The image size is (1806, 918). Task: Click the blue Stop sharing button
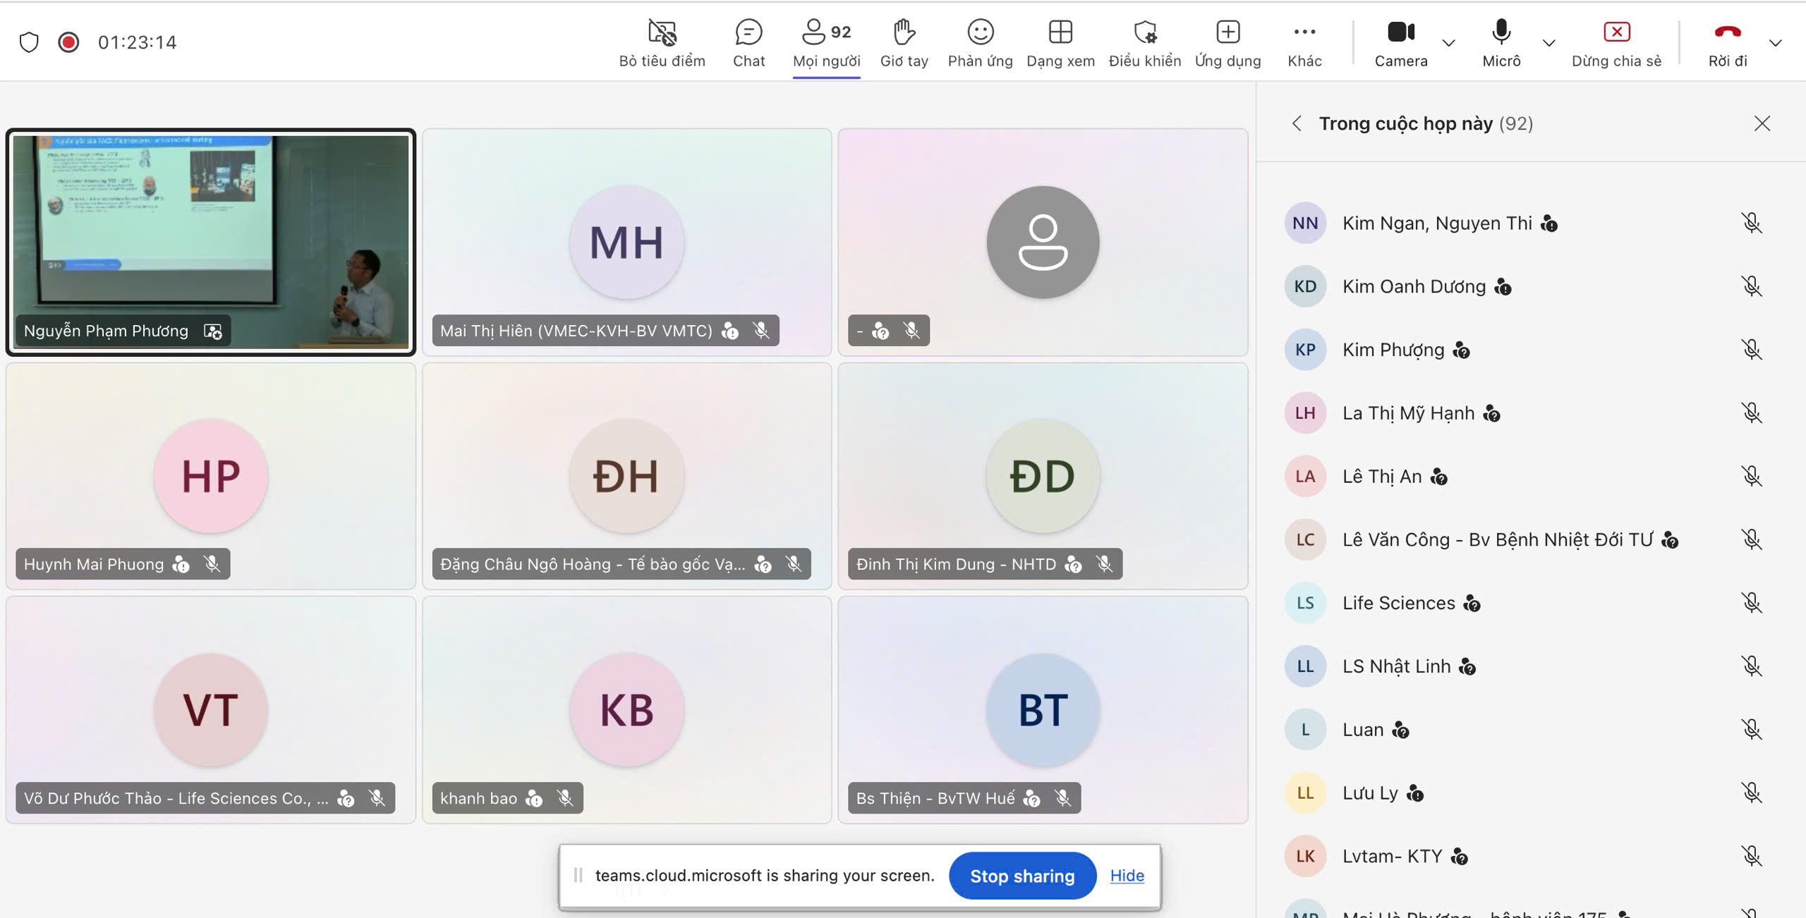(x=1022, y=876)
